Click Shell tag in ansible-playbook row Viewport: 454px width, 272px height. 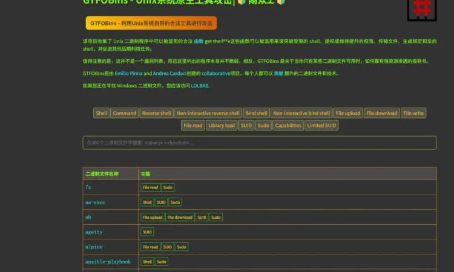pyautogui.click(x=147, y=262)
